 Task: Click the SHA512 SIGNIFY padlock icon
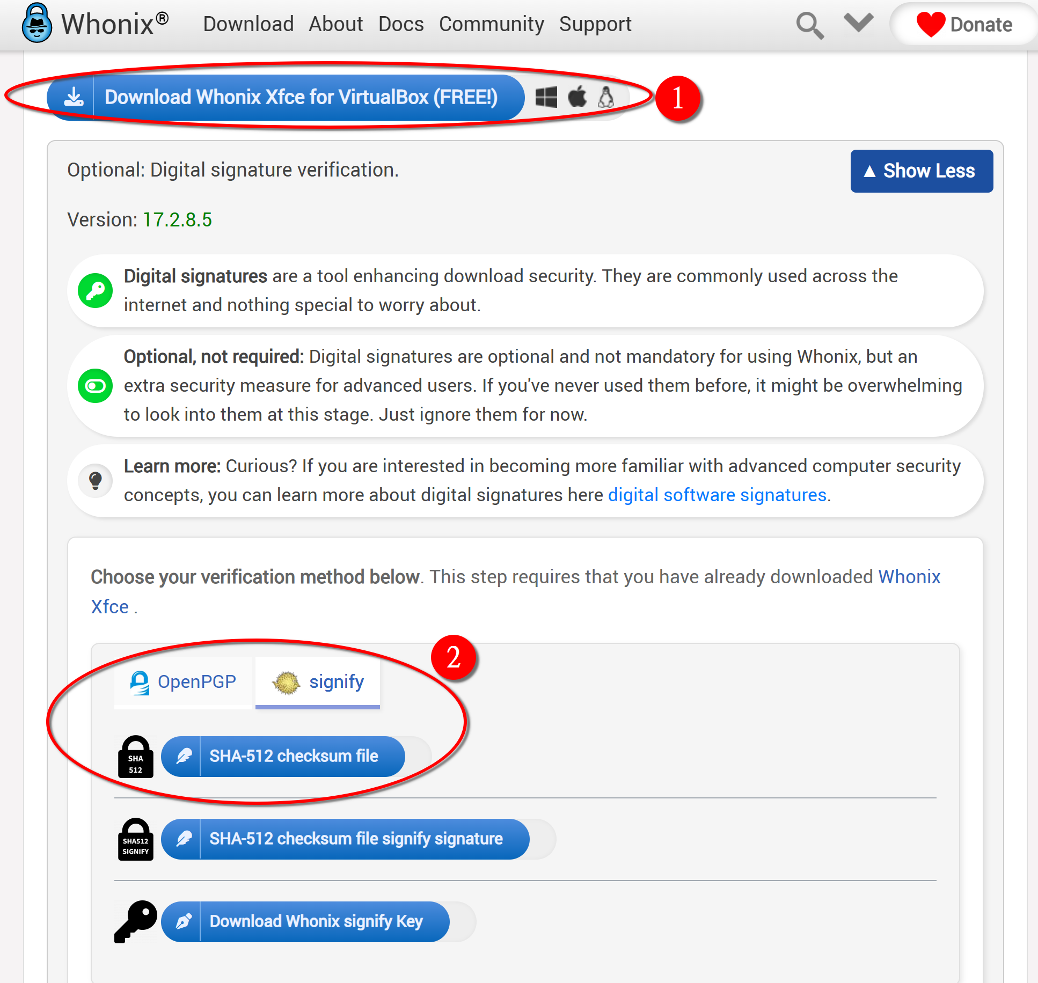click(x=135, y=839)
